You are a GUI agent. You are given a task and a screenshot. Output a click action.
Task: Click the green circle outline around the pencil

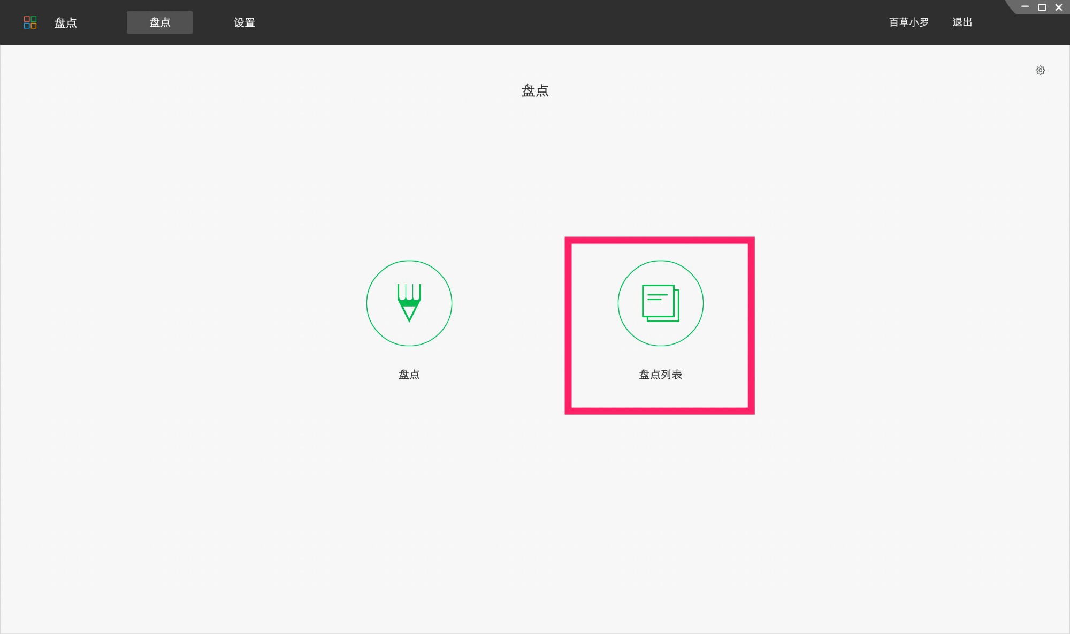367,303
